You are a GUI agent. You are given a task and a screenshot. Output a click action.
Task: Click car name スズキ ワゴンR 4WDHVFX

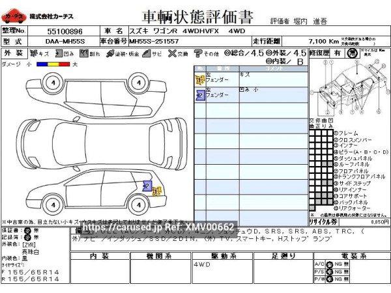[x=174, y=31]
